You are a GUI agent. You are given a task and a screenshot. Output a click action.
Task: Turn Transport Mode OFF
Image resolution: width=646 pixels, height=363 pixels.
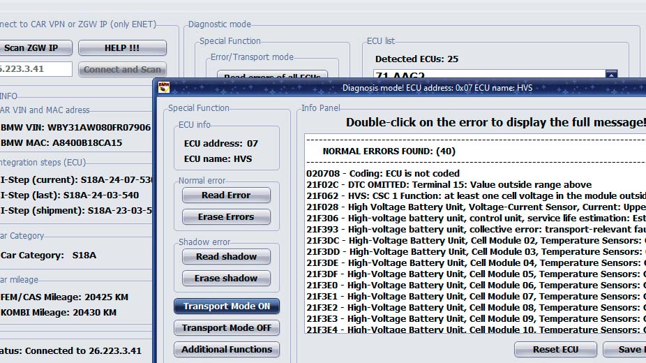(227, 327)
